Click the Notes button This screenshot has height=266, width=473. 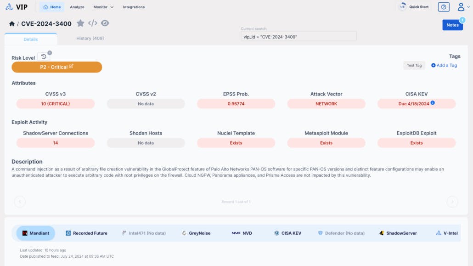pos(452,25)
